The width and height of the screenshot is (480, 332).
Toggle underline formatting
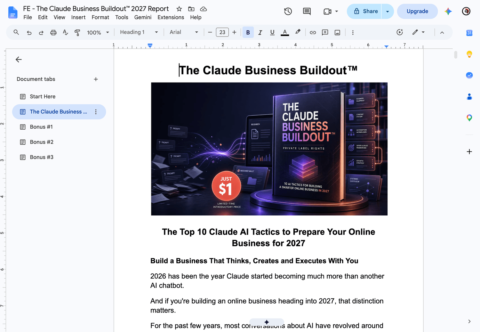[272, 32]
